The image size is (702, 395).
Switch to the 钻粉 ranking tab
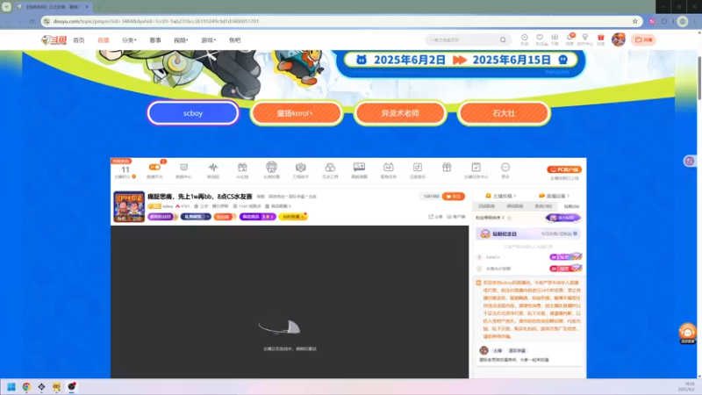coord(571,206)
